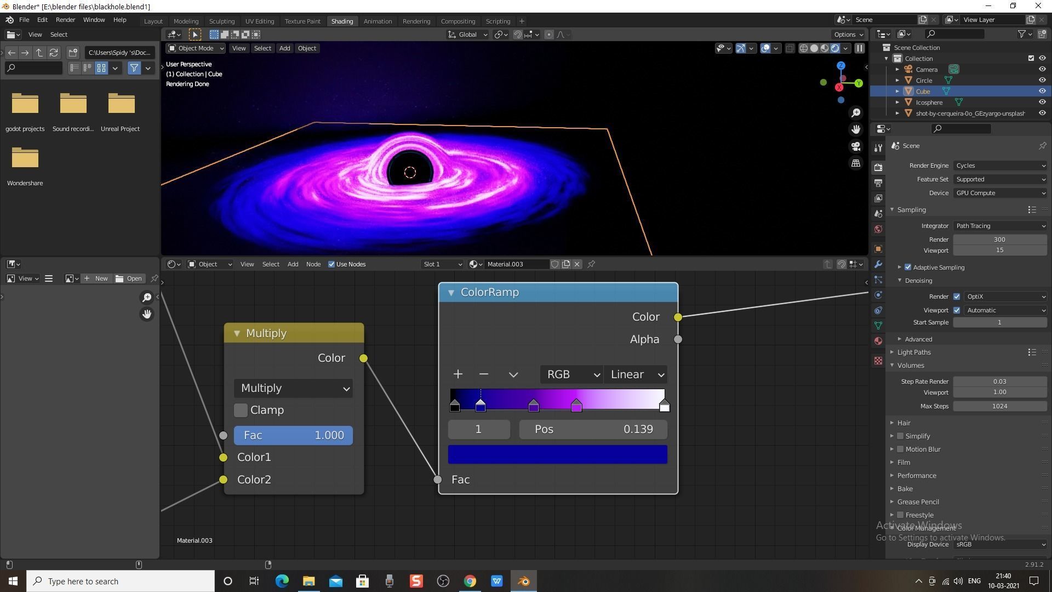Switch perspective/orthographic with the grid gizmo
Screen dimensions: 1052x592
(x=856, y=163)
